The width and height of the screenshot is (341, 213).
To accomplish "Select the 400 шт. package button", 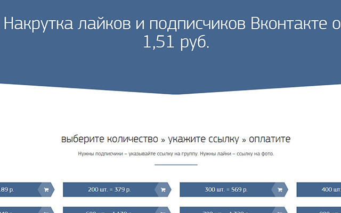I will [x=319, y=190].
